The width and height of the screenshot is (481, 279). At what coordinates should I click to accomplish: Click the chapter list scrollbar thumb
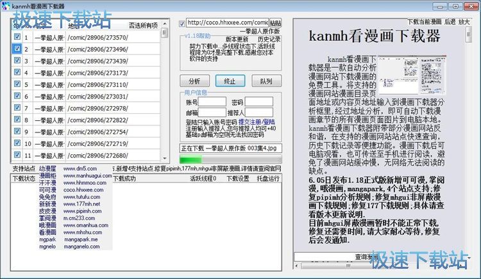pos(165,33)
